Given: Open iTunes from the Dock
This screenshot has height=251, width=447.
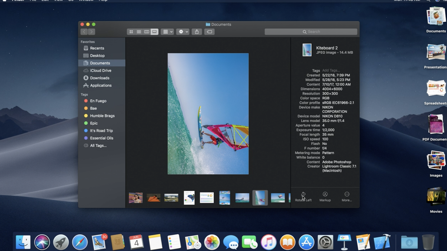Looking at the screenshot, I should [x=268, y=242].
